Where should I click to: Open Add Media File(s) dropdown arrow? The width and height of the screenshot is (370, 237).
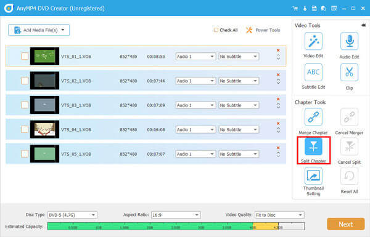(63, 30)
